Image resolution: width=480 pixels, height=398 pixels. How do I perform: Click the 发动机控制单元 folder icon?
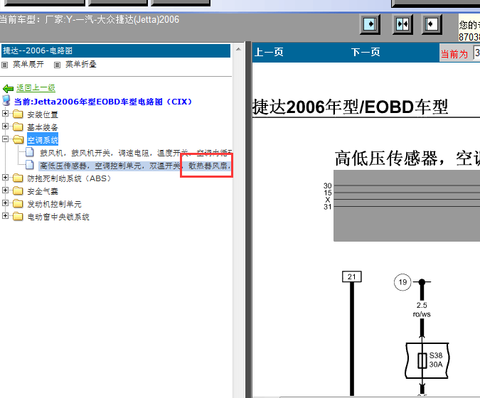18,203
